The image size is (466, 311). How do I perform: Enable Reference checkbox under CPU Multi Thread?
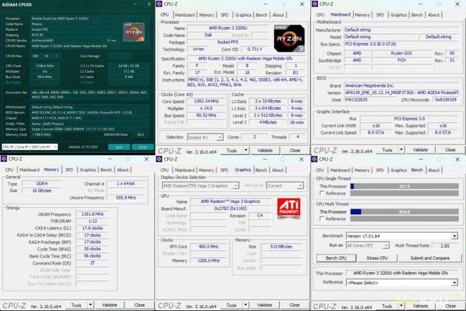coord(322,218)
